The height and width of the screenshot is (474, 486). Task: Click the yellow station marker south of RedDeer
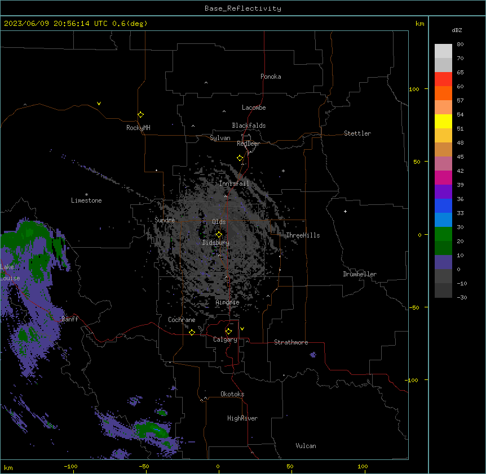click(240, 158)
